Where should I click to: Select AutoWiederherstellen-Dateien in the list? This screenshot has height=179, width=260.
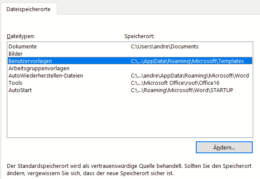pos(46,75)
